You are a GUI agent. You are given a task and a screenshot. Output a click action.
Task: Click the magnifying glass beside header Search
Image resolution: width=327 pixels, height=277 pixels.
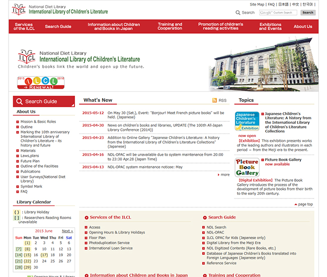(x=238, y=13)
